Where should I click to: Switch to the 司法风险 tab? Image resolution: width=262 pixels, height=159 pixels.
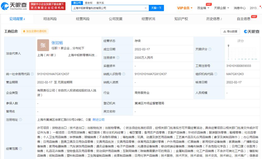pos(50,19)
